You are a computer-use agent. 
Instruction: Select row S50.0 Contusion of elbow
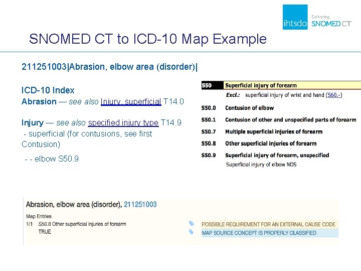tap(238, 108)
